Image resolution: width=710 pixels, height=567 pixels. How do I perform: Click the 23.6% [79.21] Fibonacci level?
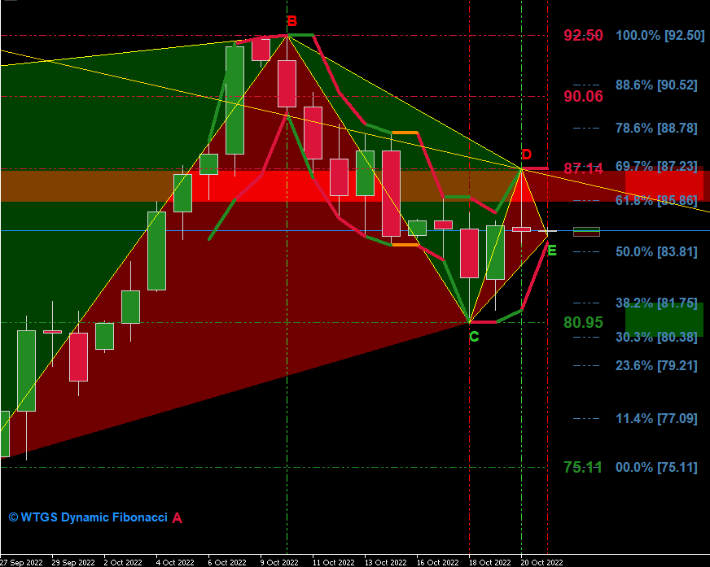coord(656,365)
